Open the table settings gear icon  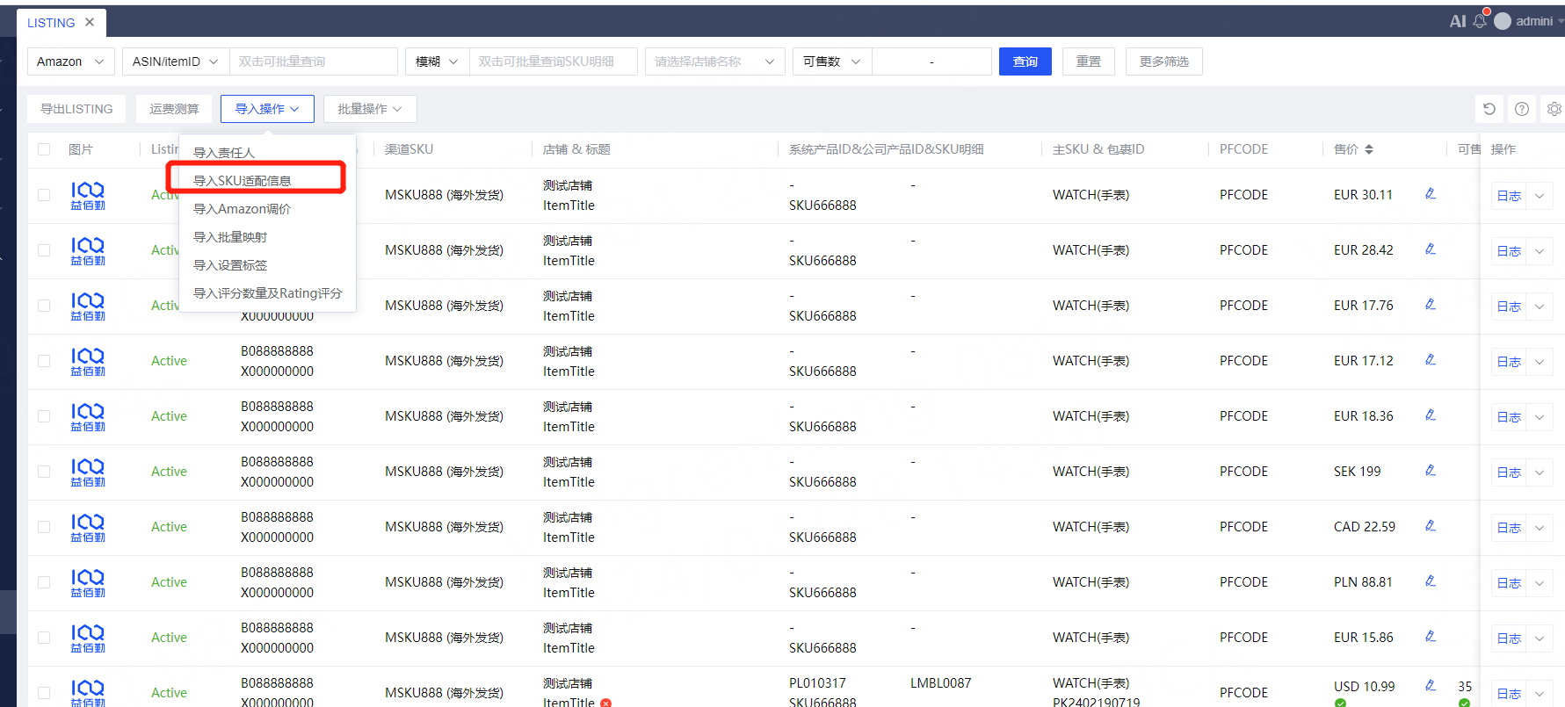1554,109
